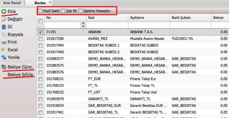Viewport: 229px width, 118px height.
Task: Enable the İşletme Hesapları checkbox
Action: 80,11
